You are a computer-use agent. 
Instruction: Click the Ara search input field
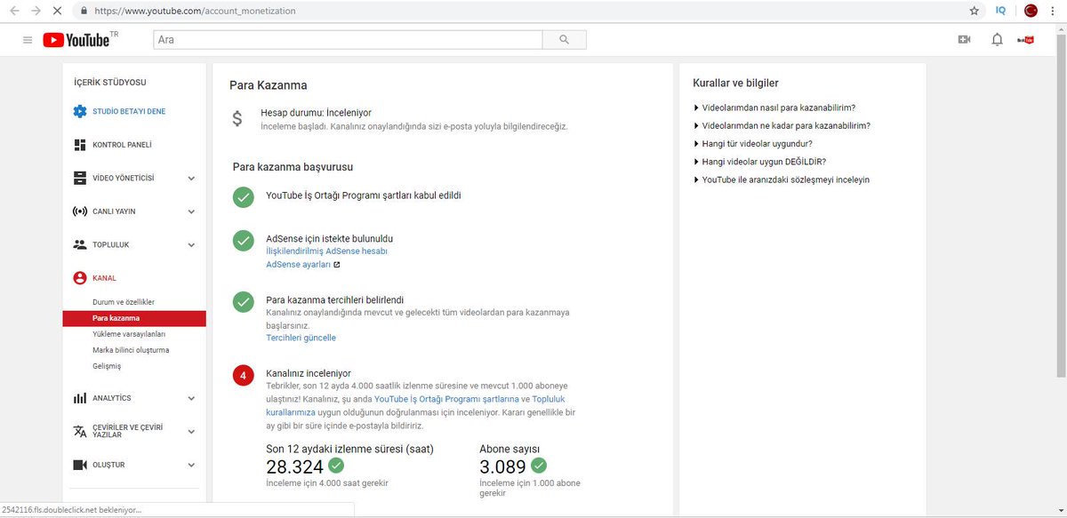pyautogui.click(x=348, y=40)
